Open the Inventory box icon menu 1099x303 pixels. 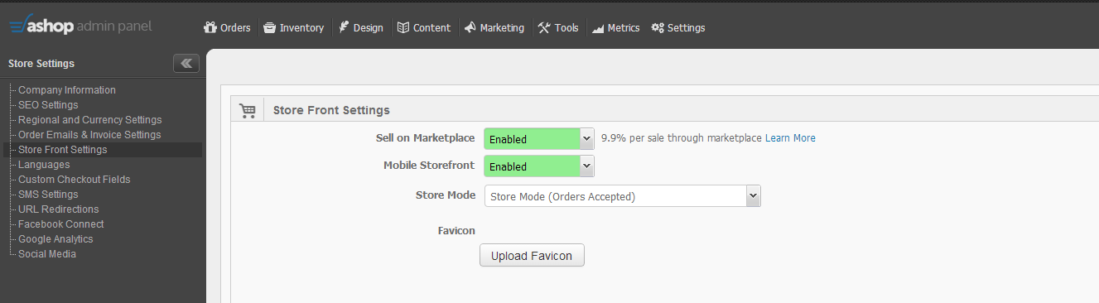[293, 27]
